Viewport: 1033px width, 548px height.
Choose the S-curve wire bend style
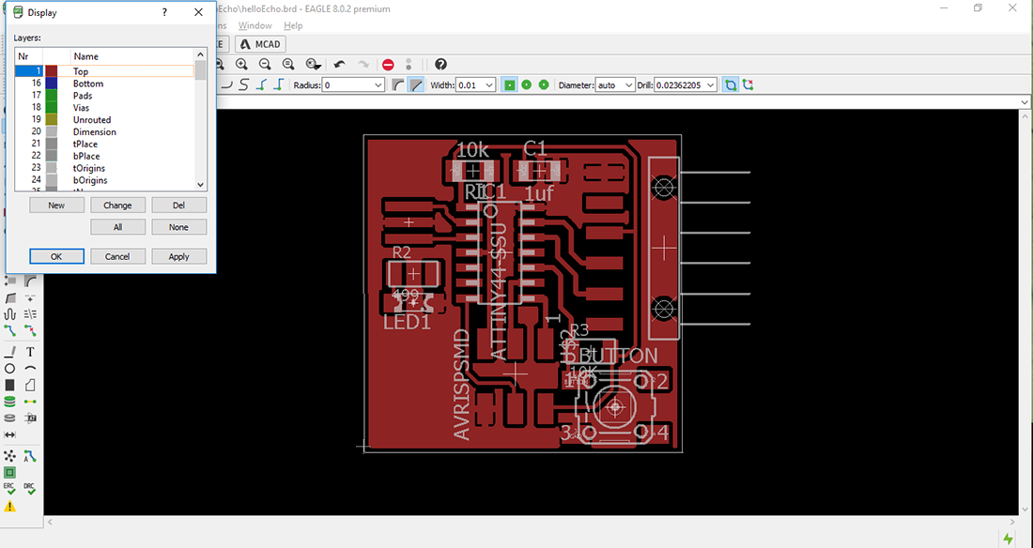244,84
